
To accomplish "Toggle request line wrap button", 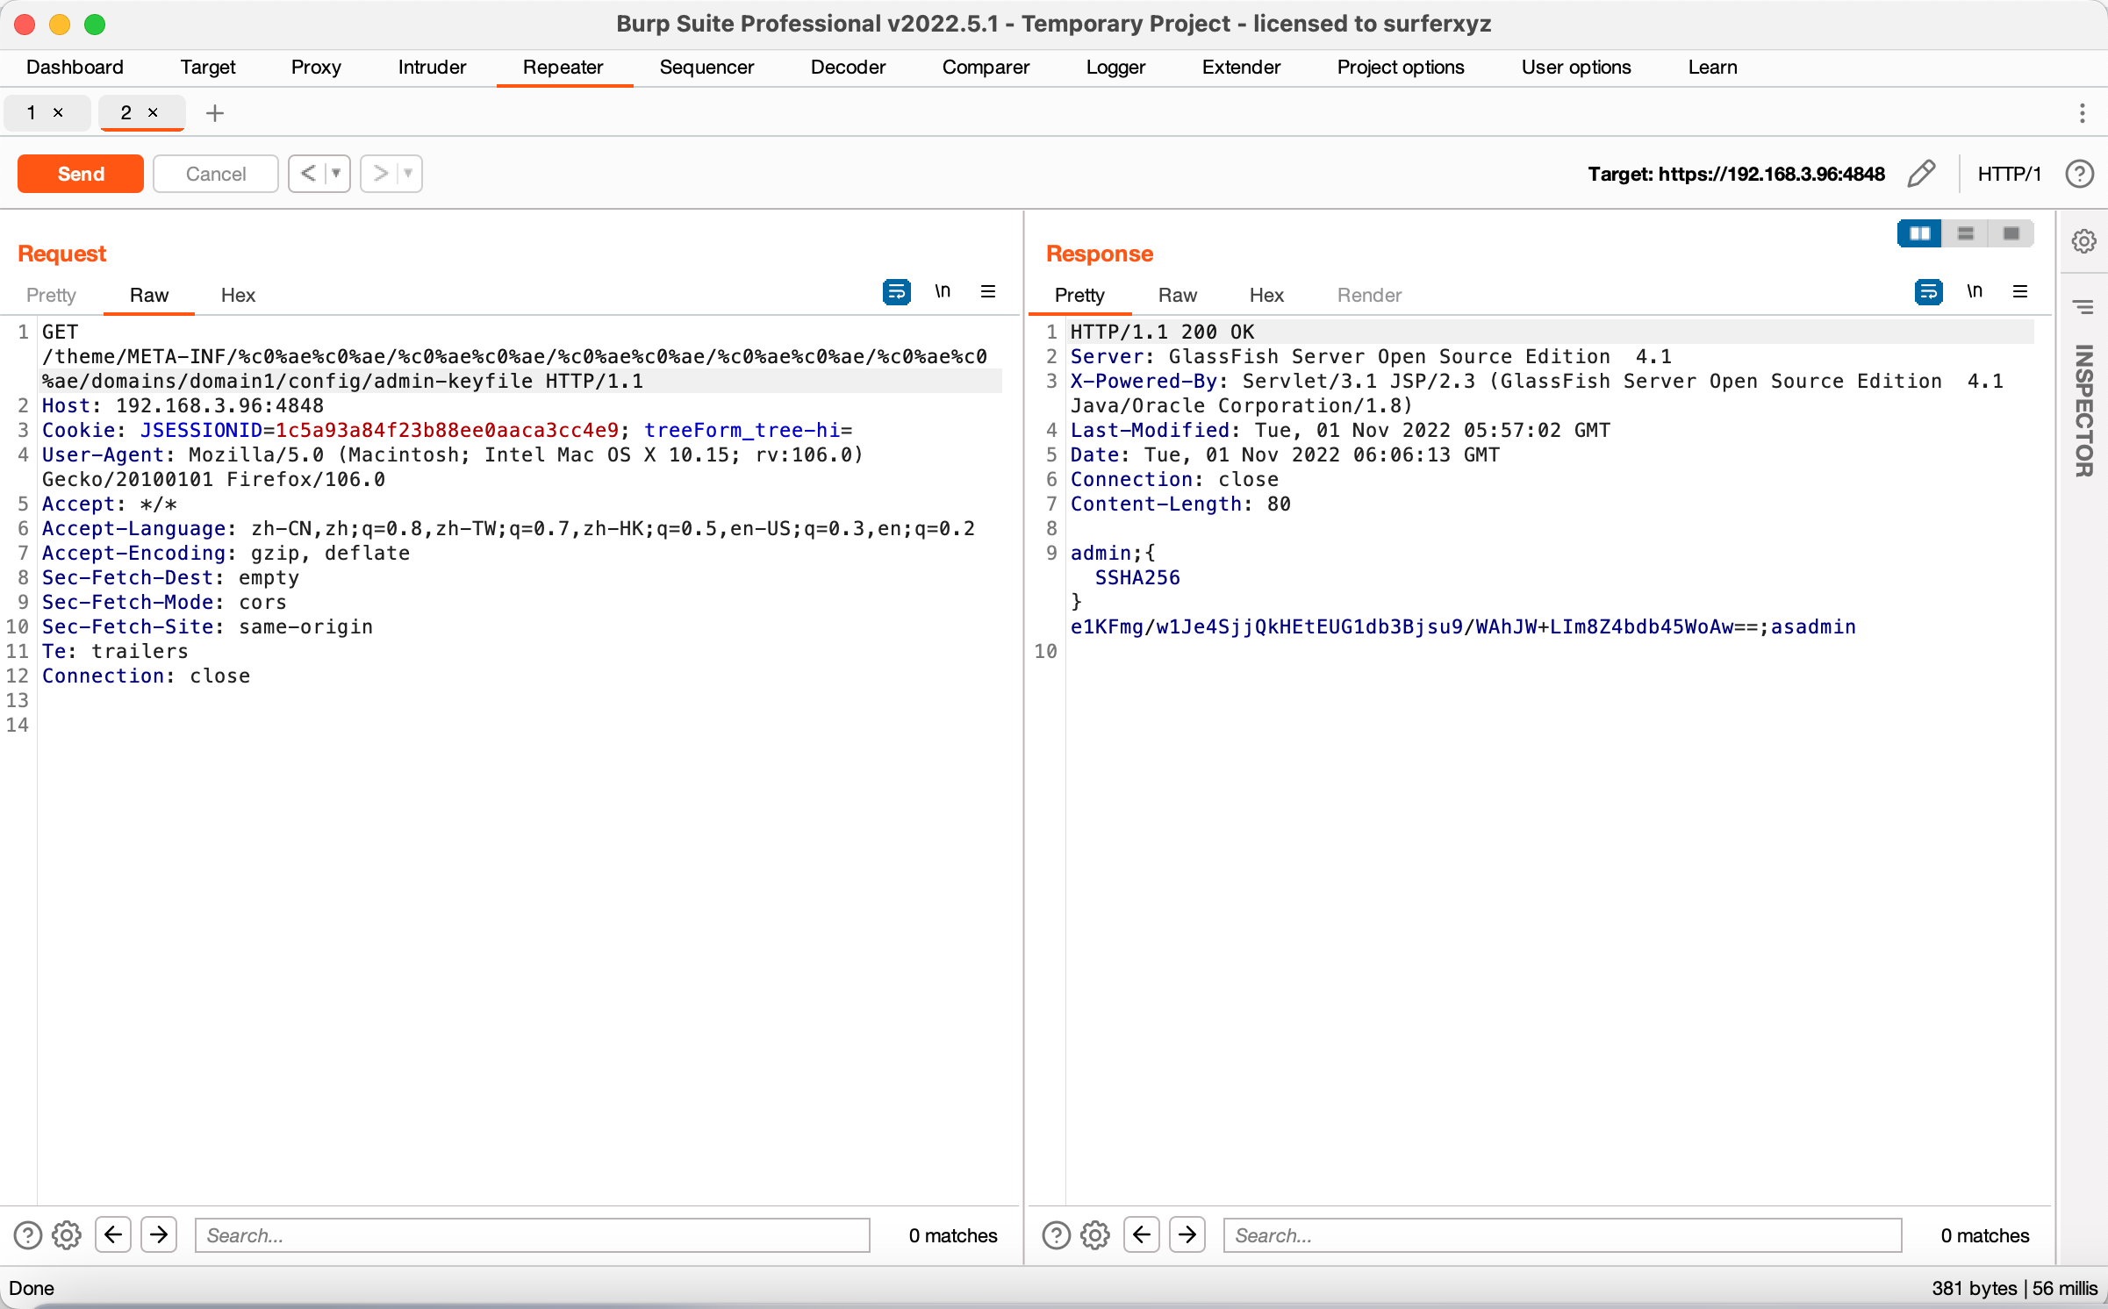I will click(x=896, y=292).
